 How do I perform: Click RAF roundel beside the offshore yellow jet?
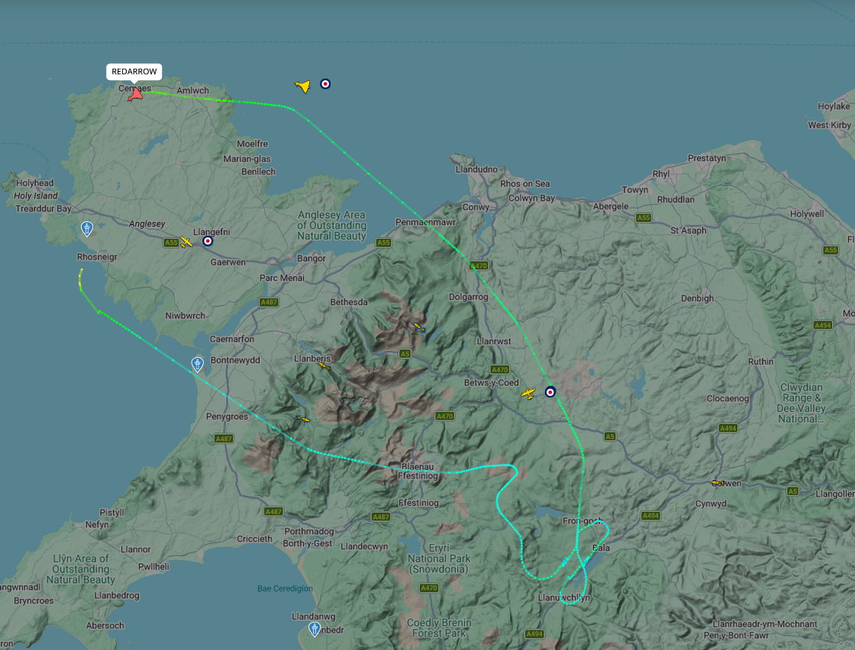tap(325, 84)
